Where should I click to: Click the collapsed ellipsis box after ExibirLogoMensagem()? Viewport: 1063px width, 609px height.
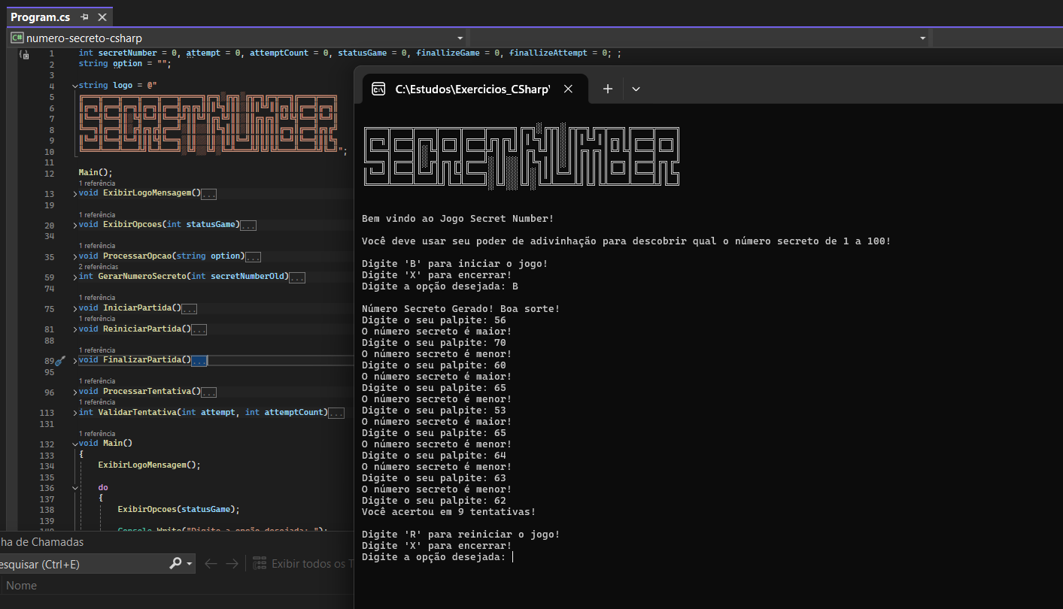coord(209,194)
